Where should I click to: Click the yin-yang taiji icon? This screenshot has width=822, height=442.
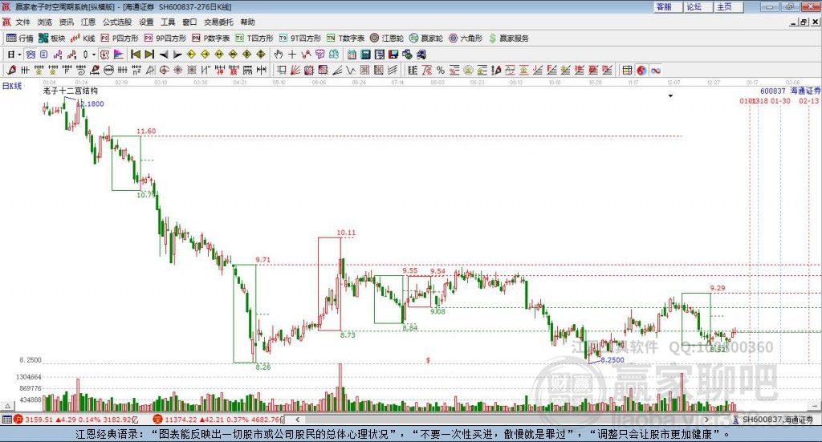point(641,70)
